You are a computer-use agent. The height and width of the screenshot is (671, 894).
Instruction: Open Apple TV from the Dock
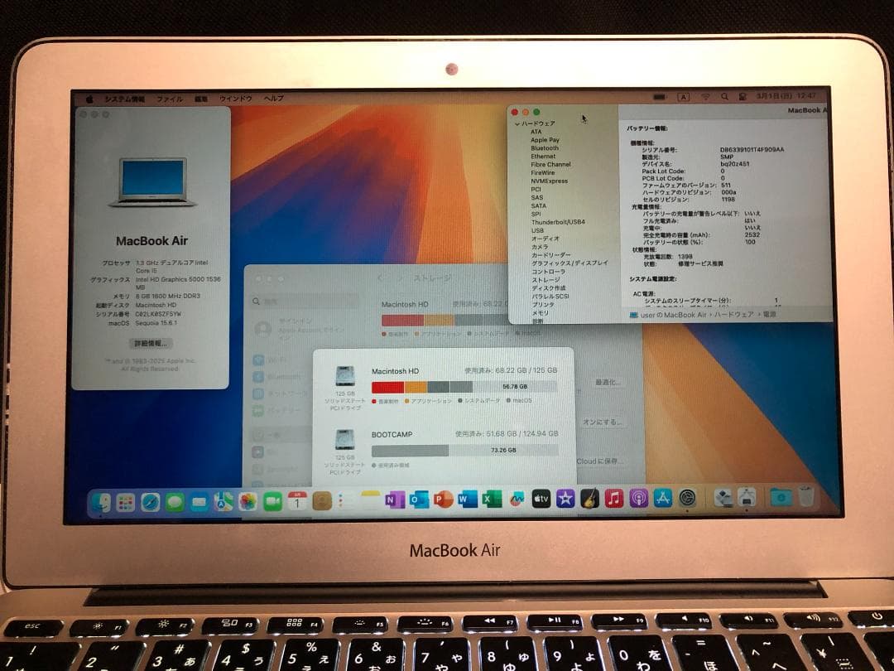coord(541,500)
